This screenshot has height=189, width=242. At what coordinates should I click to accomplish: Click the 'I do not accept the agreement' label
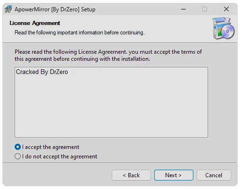point(59,156)
